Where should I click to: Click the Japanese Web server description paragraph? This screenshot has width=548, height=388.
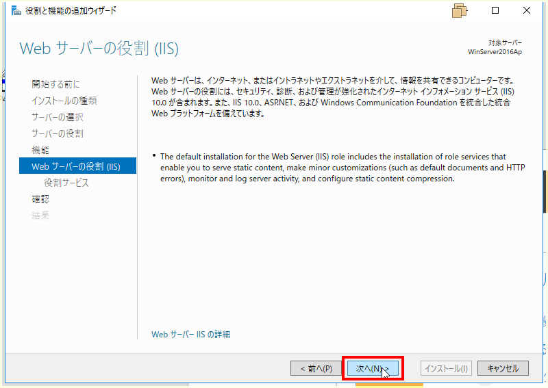tap(333, 97)
